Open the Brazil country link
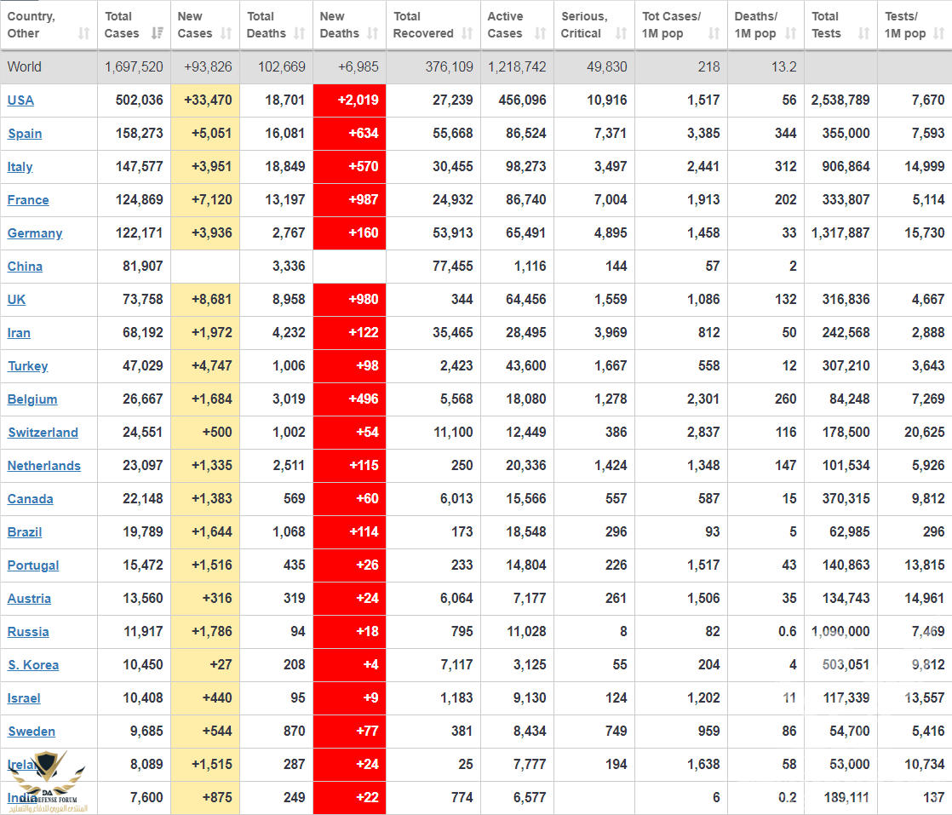Screen dimensions: 952x815 pyautogui.click(x=25, y=532)
